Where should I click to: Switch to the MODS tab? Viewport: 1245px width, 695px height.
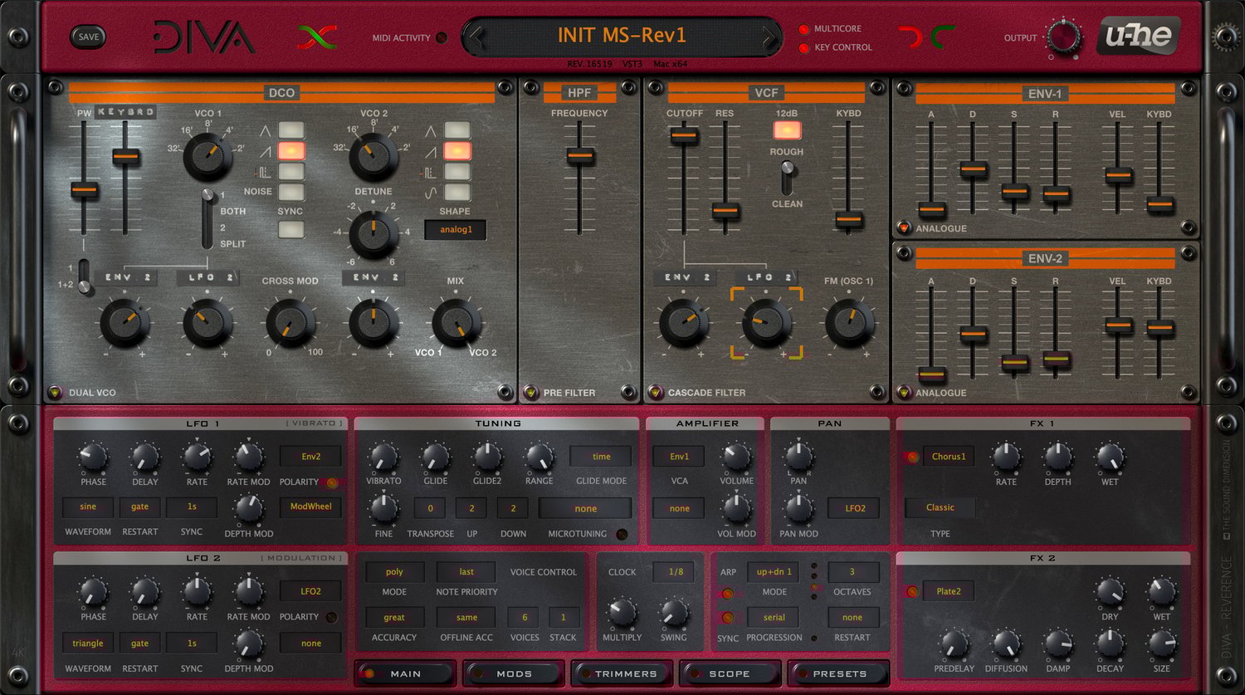513,673
